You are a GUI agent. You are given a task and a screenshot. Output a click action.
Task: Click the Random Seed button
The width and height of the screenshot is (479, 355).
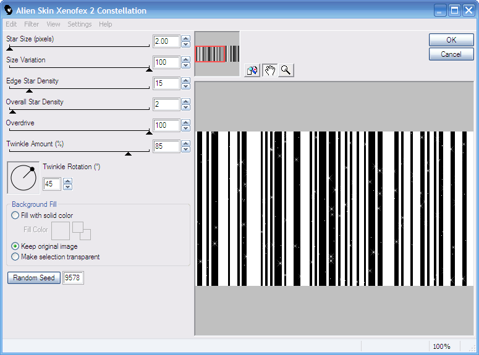click(35, 278)
